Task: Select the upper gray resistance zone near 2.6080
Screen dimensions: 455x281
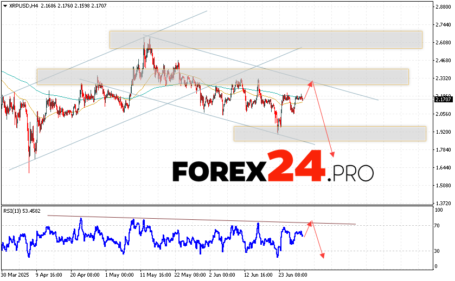Action: (265, 40)
